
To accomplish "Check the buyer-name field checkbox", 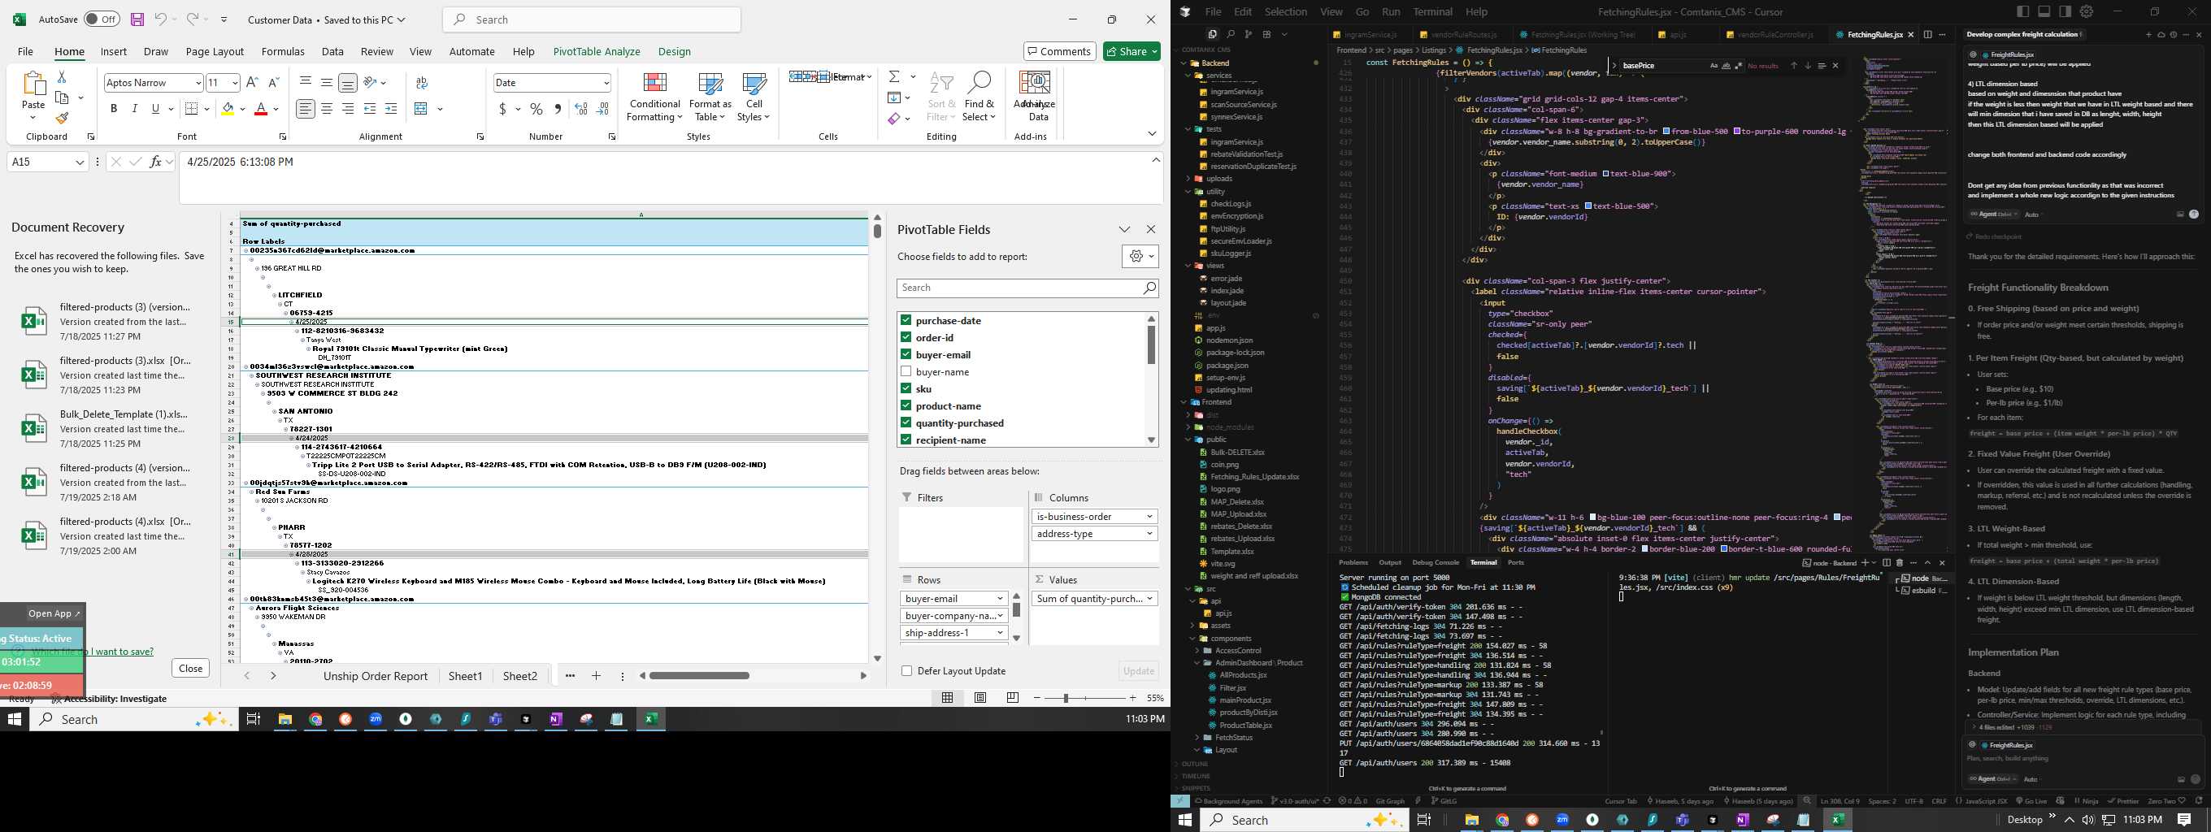I will click(x=906, y=371).
